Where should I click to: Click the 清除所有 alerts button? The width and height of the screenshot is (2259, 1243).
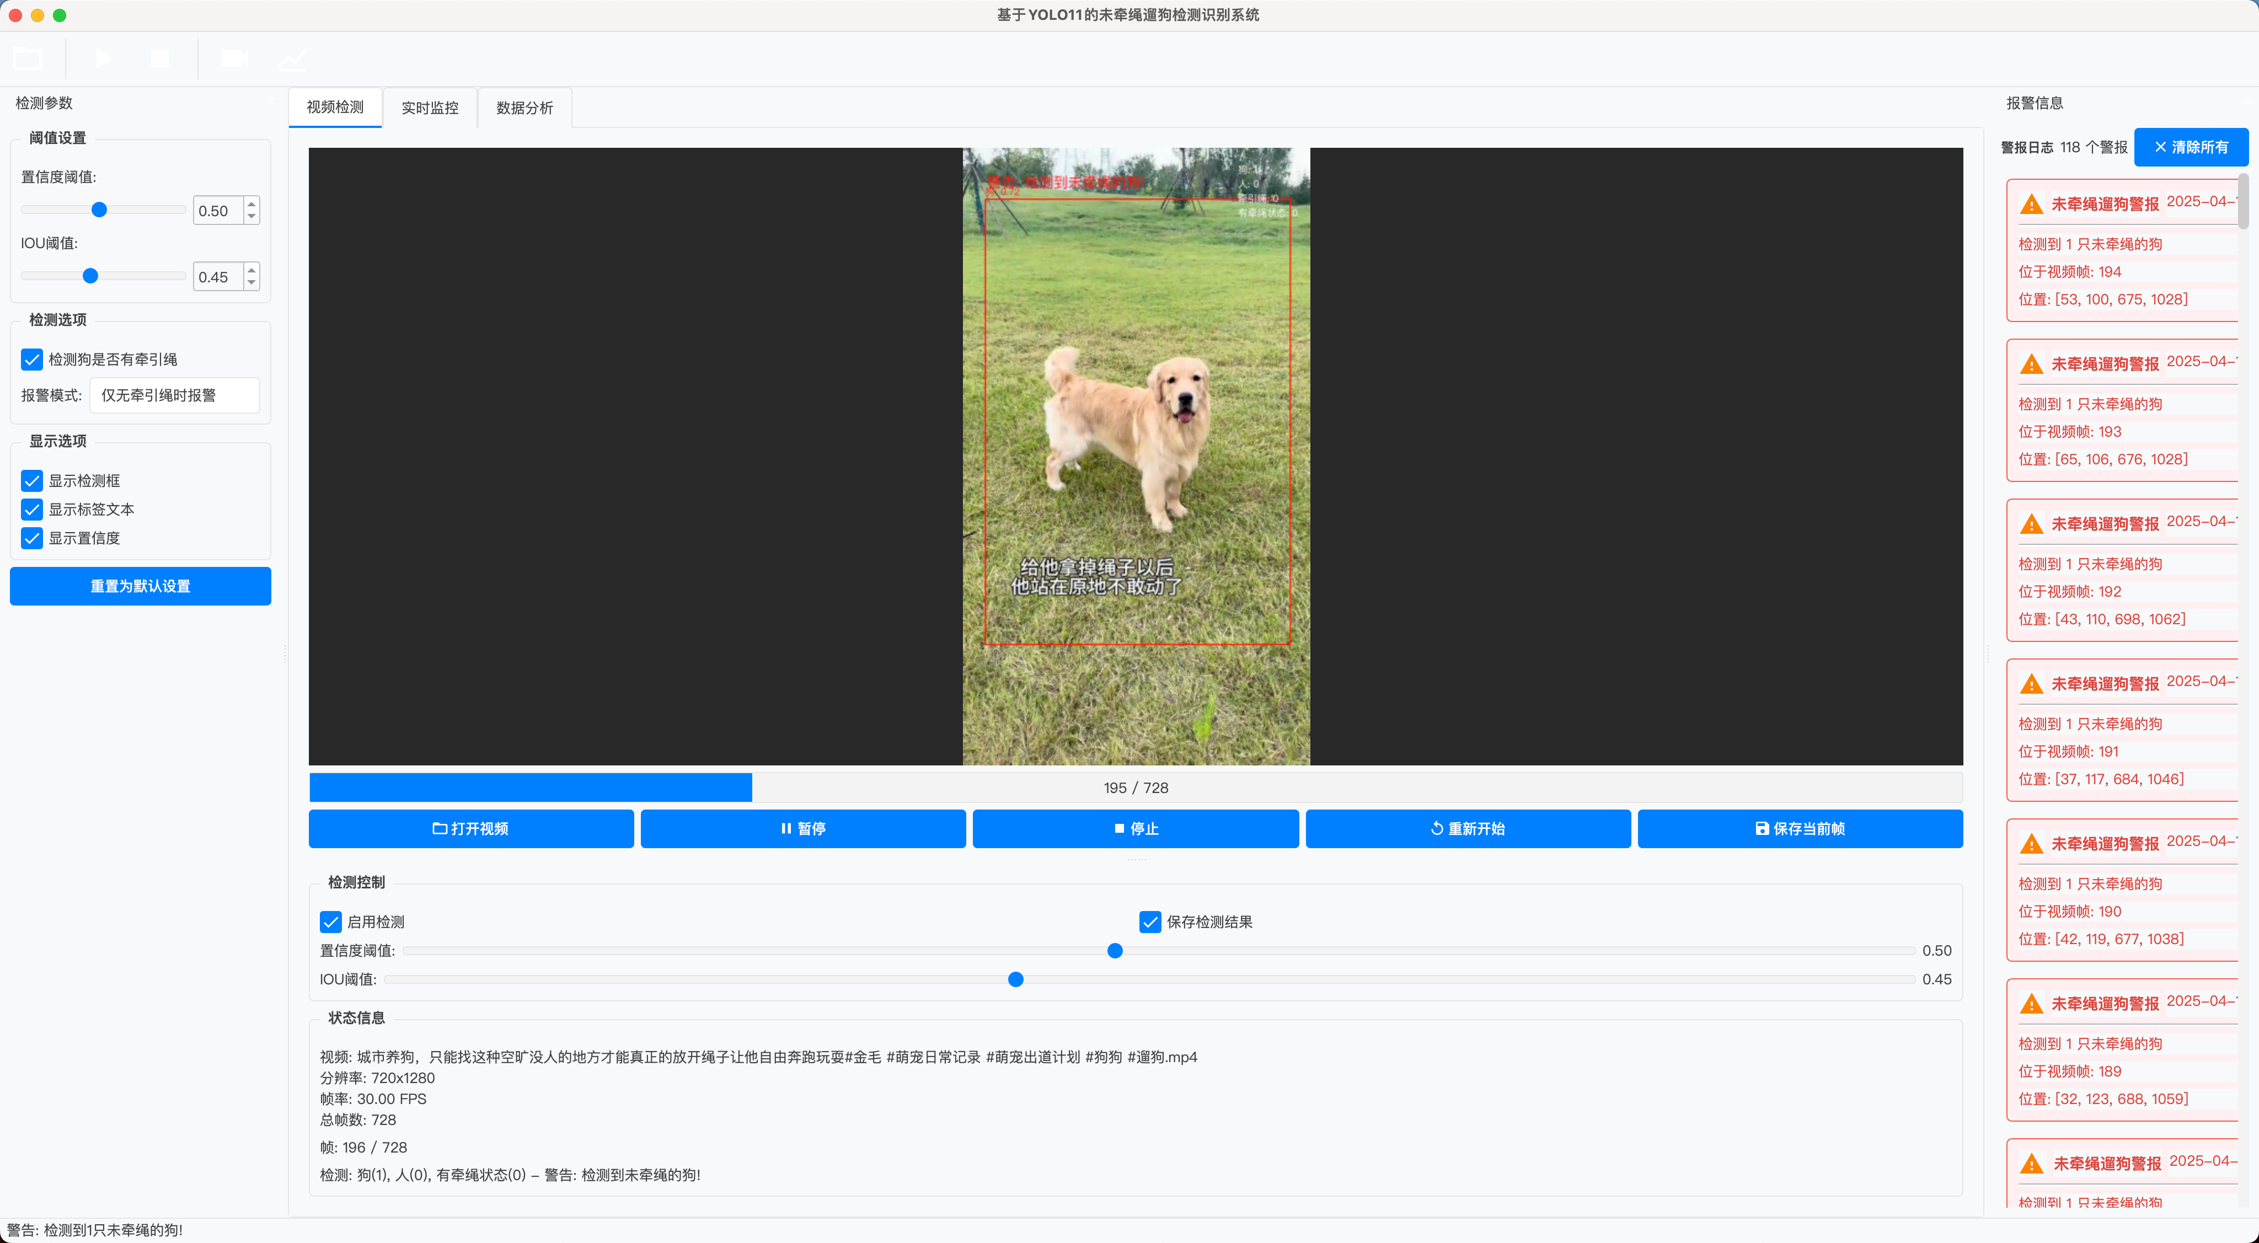[x=2191, y=147]
